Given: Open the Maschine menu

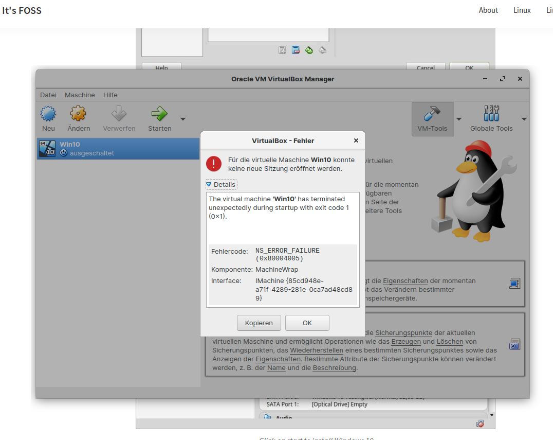Looking at the screenshot, I should (80, 95).
